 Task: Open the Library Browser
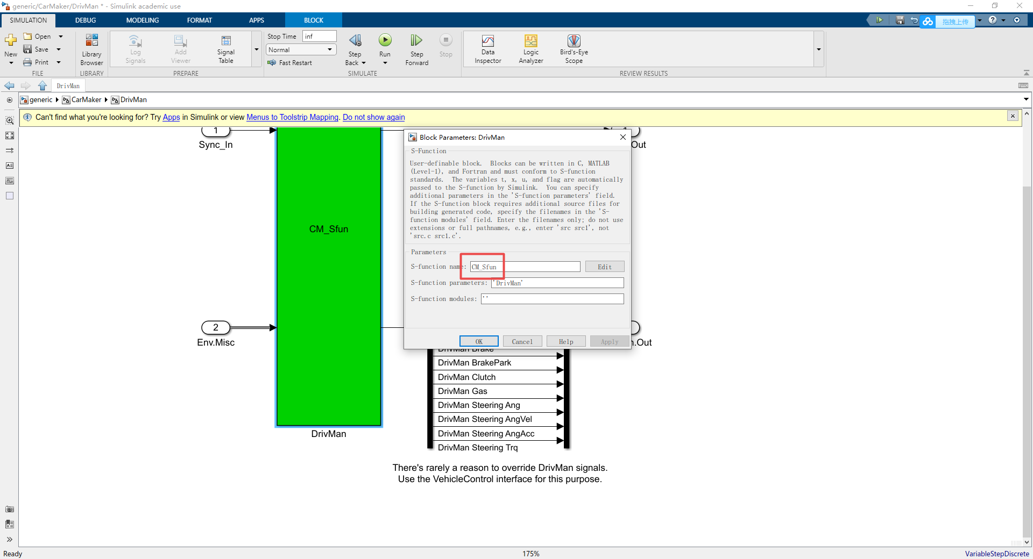pos(91,49)
